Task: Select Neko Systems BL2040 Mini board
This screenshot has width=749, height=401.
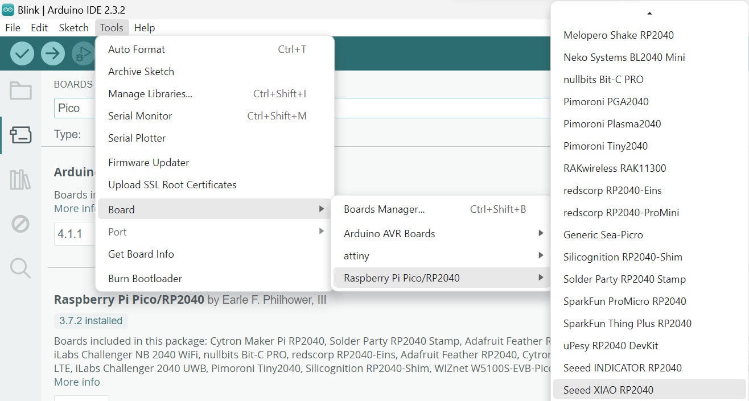Action: pyautogui.click(x=649, y=57)
